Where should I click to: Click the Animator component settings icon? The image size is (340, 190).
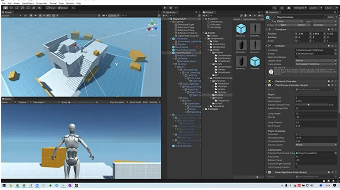click(332, 46)
